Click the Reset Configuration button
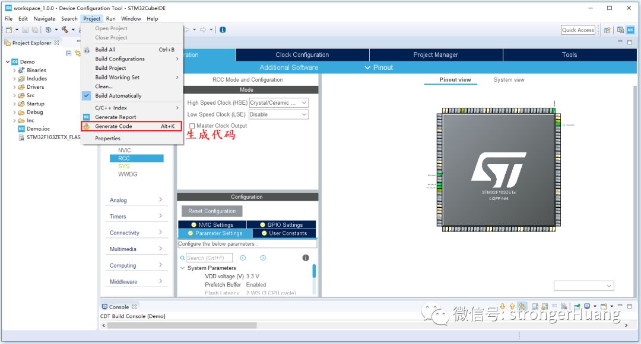 212,211
